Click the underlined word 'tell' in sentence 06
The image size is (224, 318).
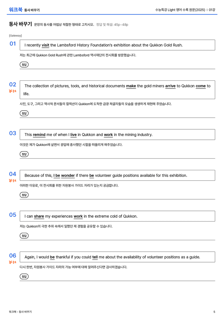[x=95, y=257]
